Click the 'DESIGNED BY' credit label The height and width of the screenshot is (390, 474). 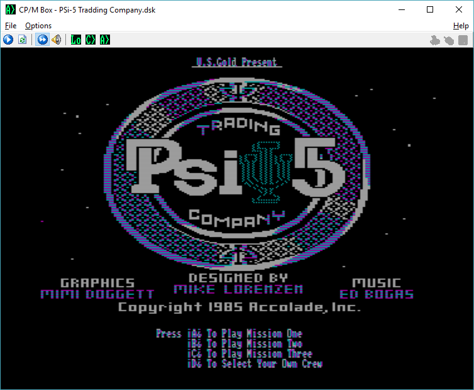(238, 278)
